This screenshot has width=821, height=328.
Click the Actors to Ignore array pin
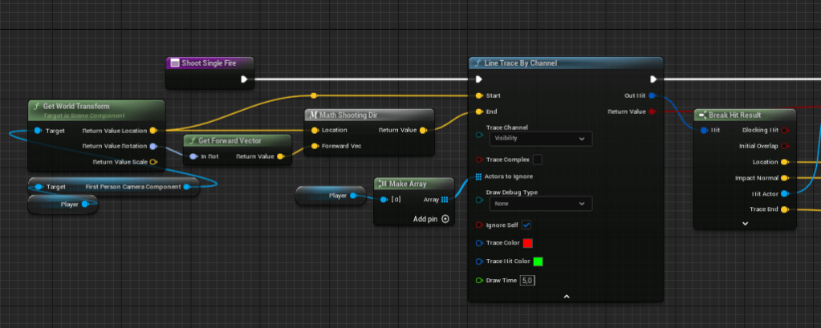click(479, 176)
